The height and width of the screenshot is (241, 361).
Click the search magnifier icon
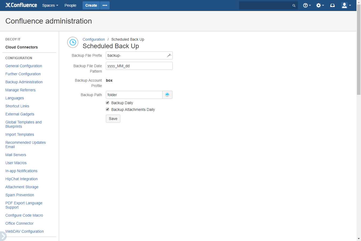pyautogui.click(x=294, y=5)
